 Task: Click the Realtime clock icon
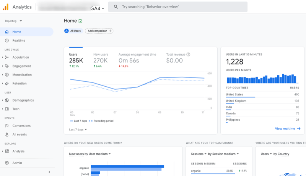click(x=7, y=41)
